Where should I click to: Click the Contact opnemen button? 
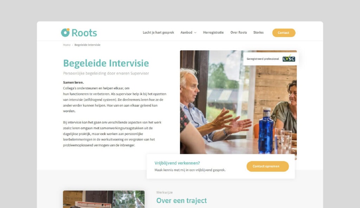(268, 166)
